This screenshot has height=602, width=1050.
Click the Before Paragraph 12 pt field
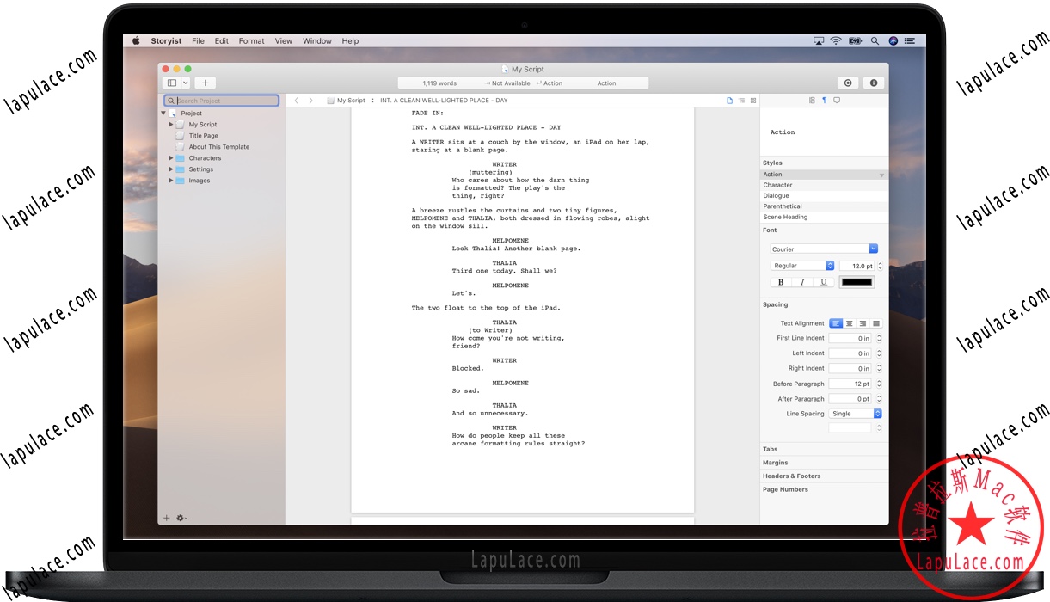[x=850, y=384]
